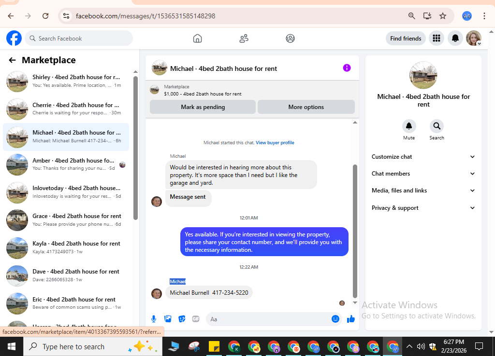Click the browser address bar URL
The width and height of the screenshot is (495, 356).
[x=145, y=16]
